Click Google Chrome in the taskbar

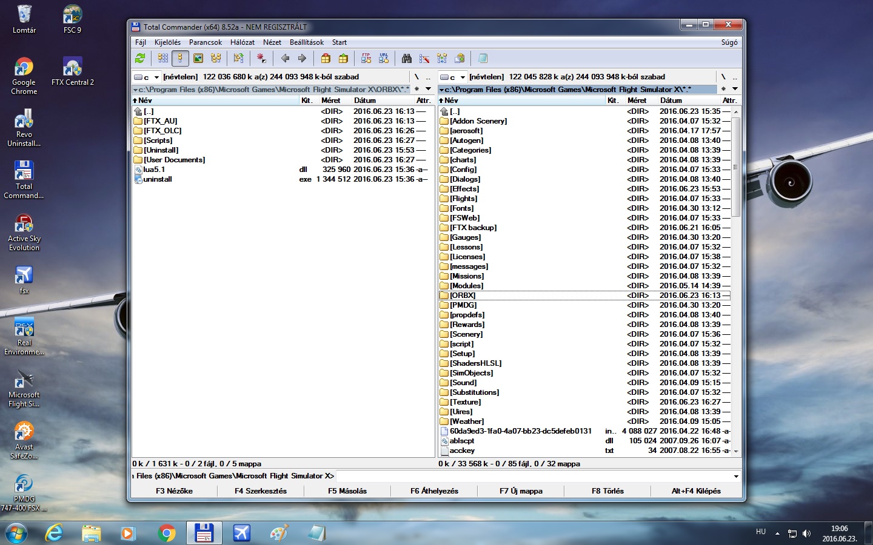coord(166,533)
